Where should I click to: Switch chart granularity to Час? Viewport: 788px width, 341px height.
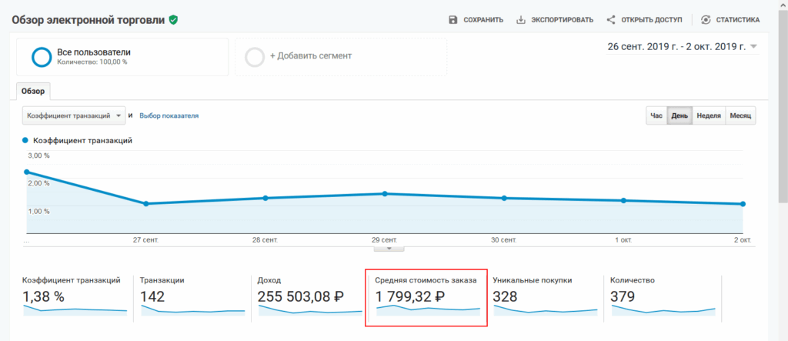[656, 115]
